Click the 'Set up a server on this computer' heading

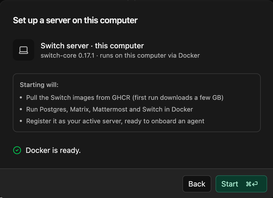point(75,20)
